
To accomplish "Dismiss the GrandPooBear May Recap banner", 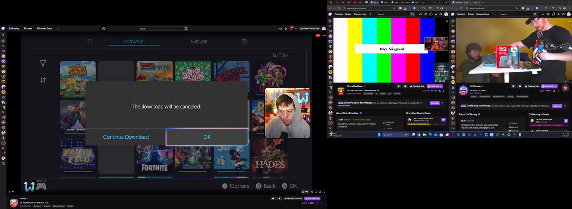I will pyautogui.click(x=442, y=103).
